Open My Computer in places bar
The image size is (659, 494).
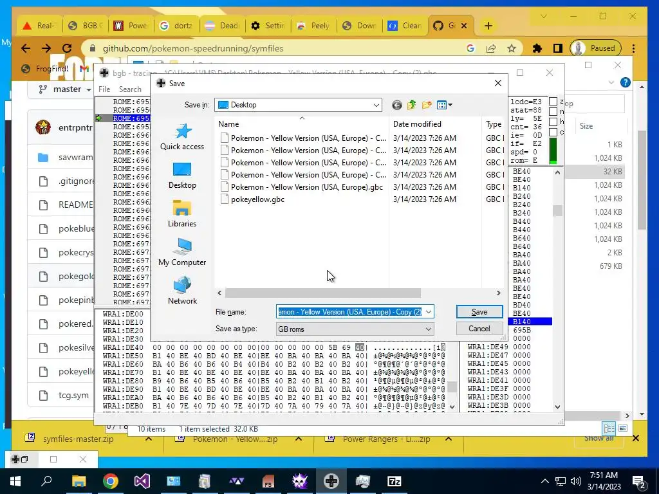pyautogui.click(x=182, y=253)
